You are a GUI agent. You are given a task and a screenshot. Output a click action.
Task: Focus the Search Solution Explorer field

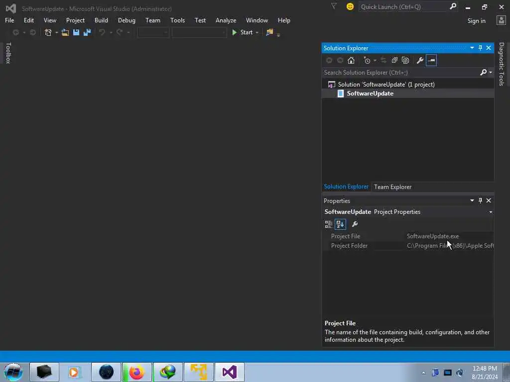click(401, 73)
